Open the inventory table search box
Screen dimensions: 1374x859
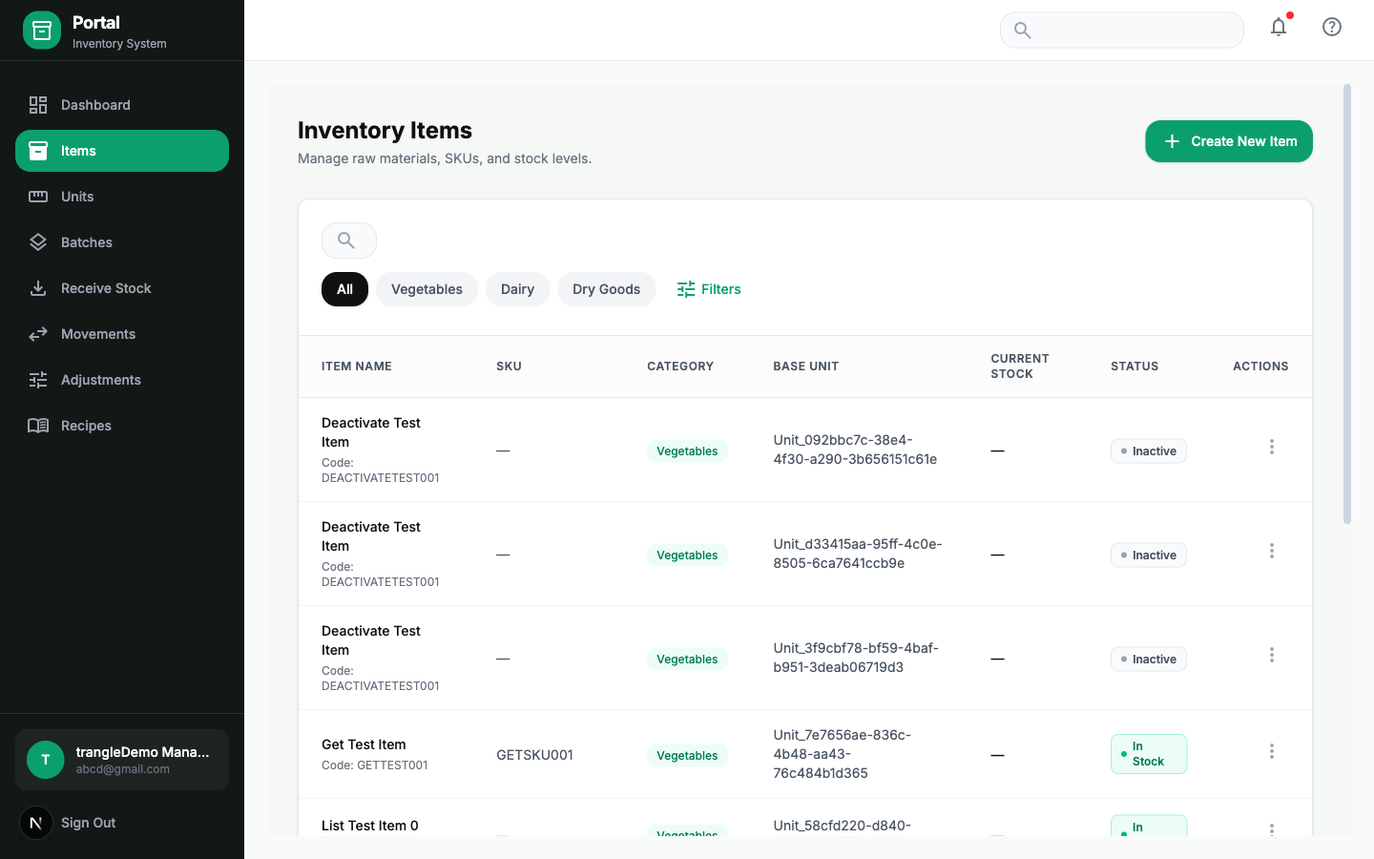click(349, 241)
